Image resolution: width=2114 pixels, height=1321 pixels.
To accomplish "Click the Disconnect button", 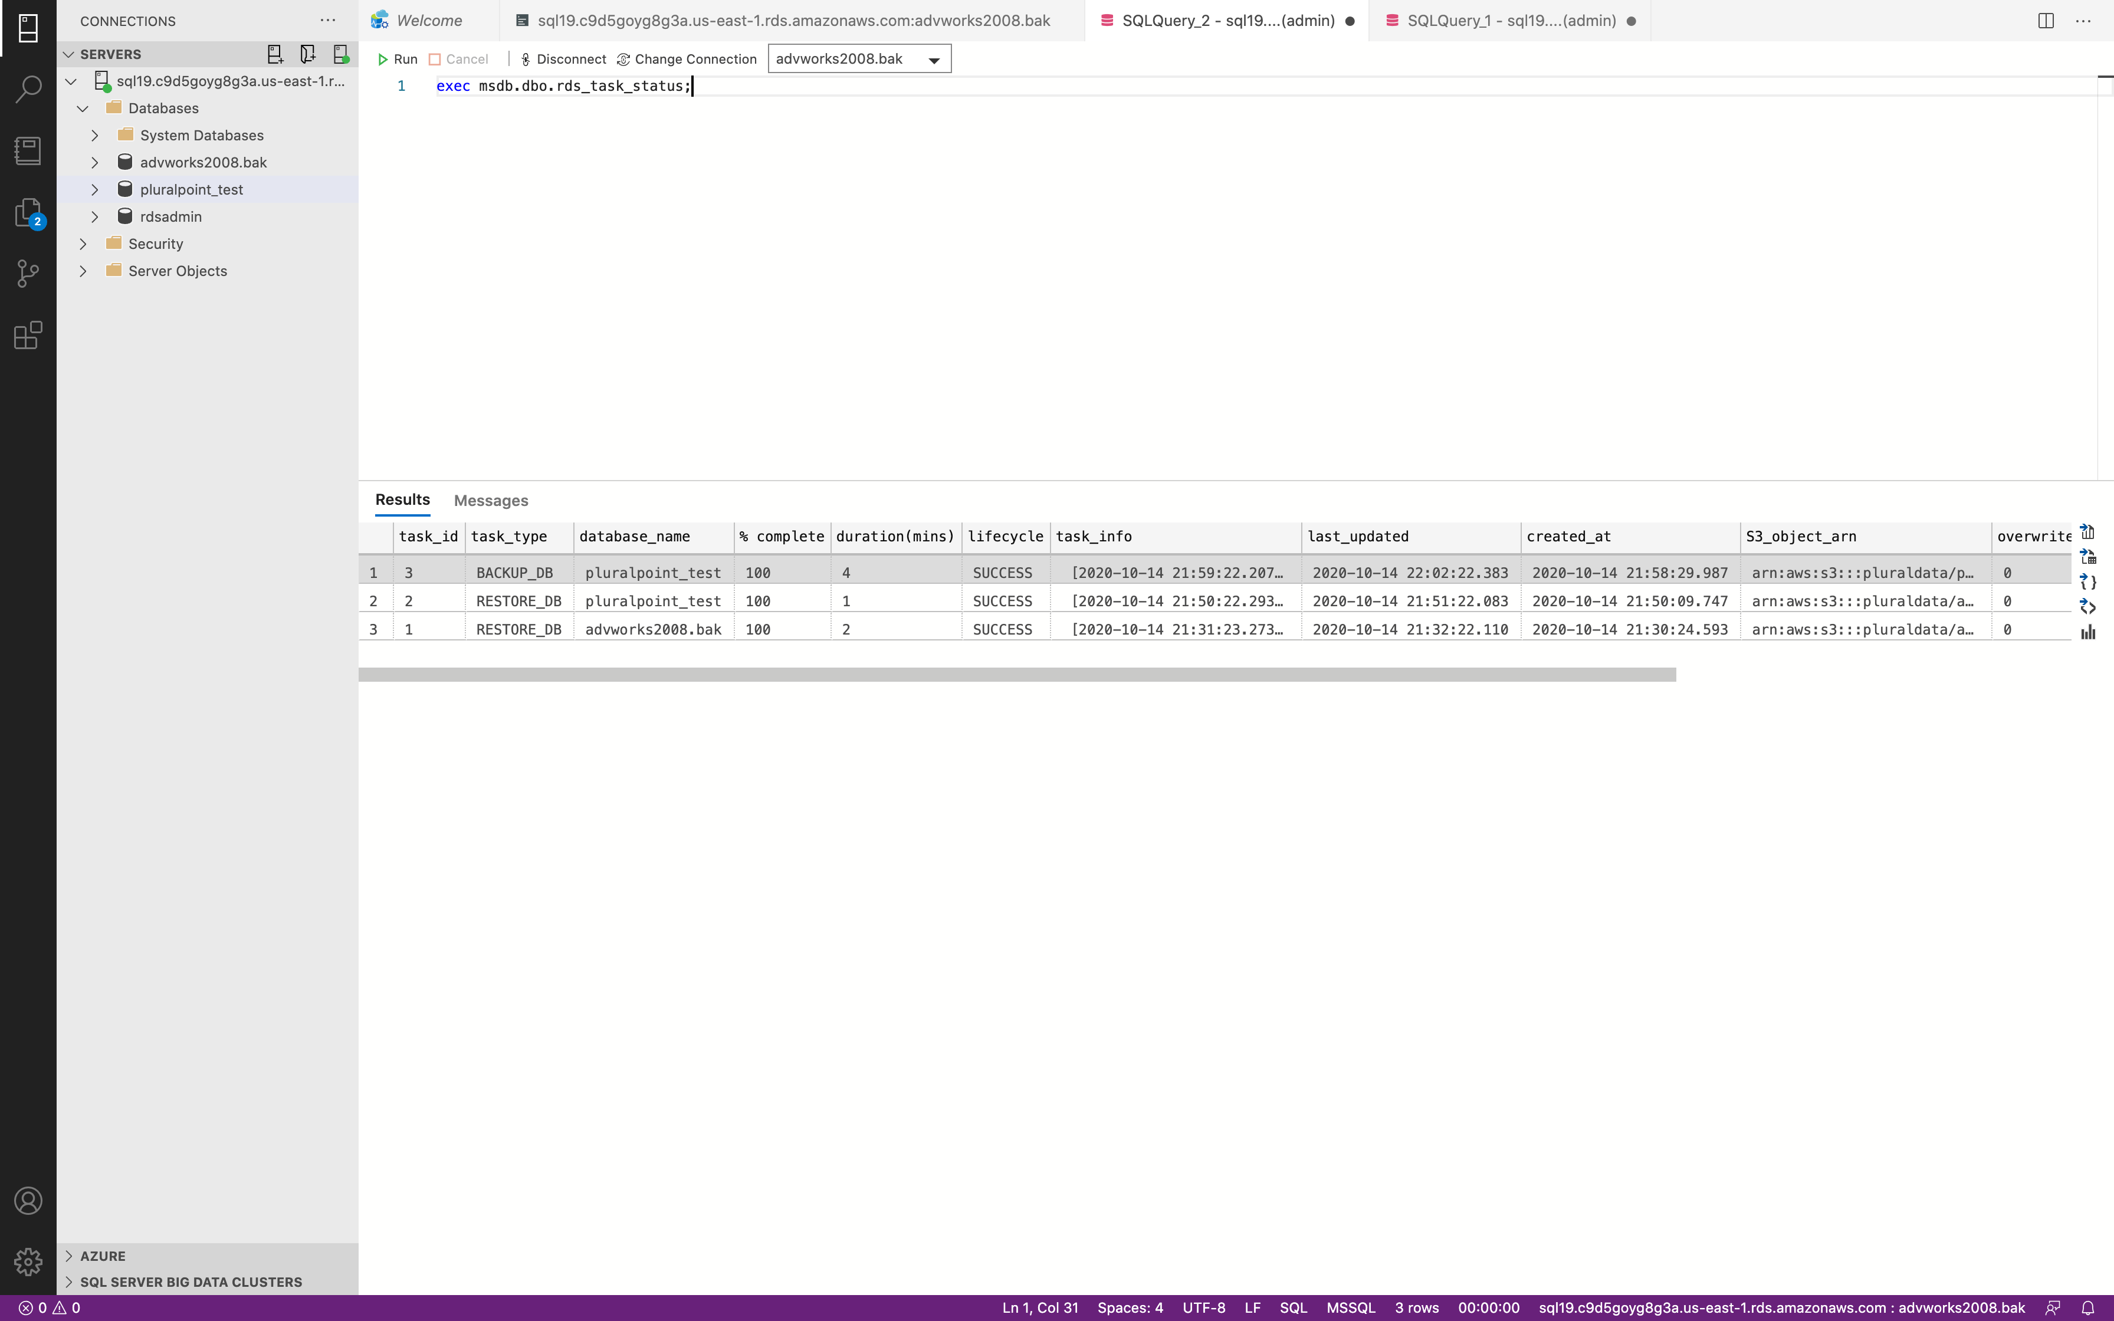I will pyautogui.click(x=563, y=60).
